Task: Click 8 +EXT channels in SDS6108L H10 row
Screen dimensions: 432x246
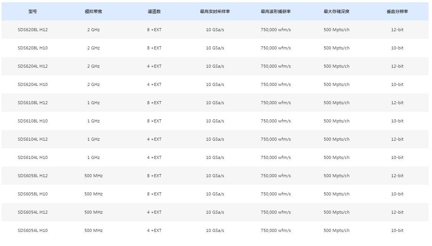Action: click(x=154, y=121)
